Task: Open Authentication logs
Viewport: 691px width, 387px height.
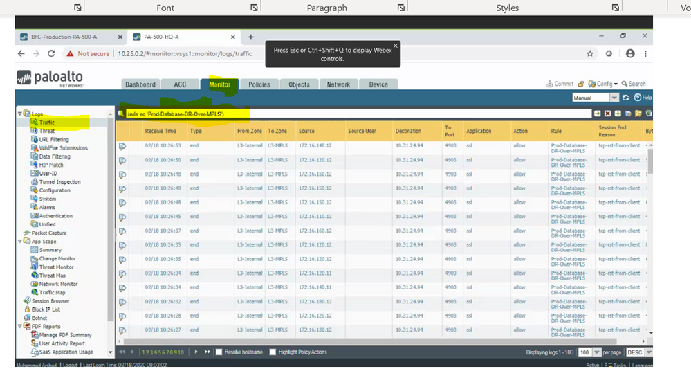Action: [x=55, y=216]
